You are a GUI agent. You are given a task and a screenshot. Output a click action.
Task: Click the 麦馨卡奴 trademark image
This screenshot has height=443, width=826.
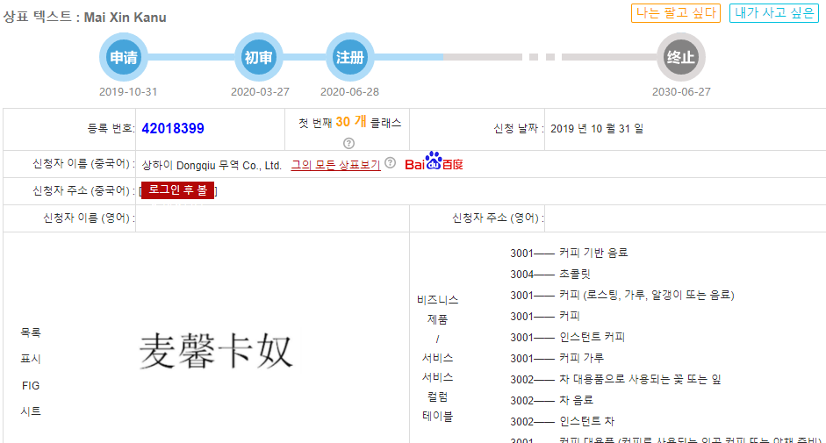pos(215,351)
